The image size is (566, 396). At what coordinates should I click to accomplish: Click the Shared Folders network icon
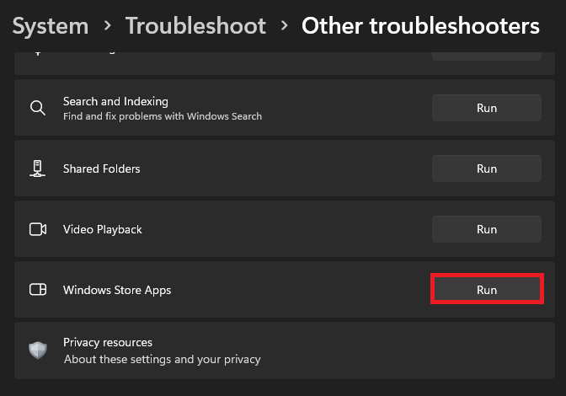tap(37, 169)
